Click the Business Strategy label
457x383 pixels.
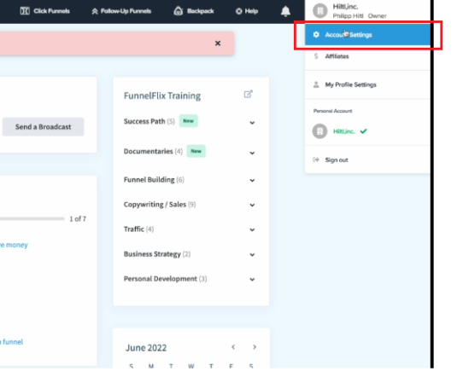(152, 254)
